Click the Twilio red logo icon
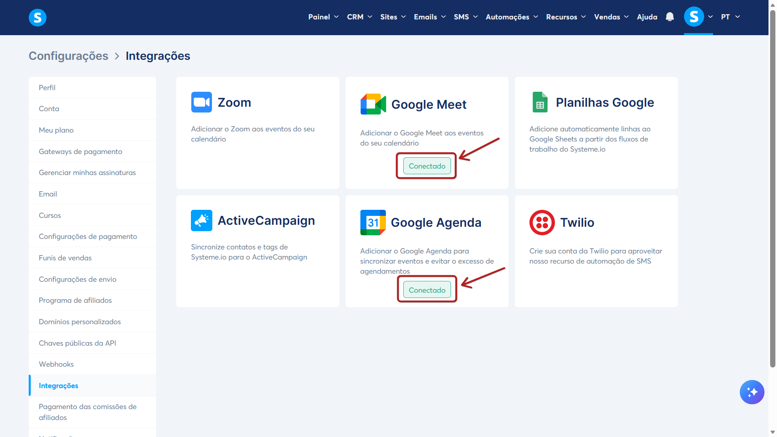Screen dimensions: 777x437 tap(542, 223)
